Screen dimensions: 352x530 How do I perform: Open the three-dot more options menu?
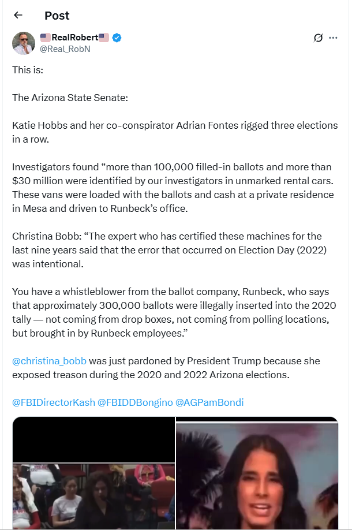tap(333, 38)
